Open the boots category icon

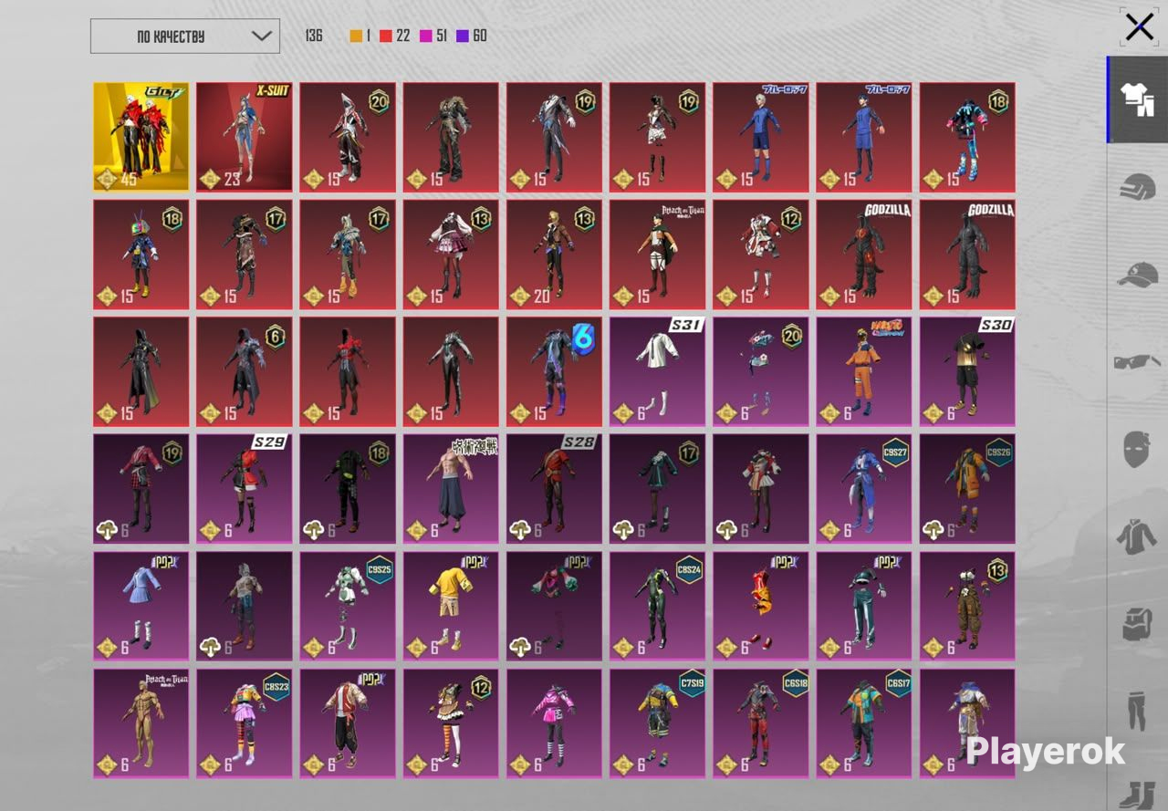[x=1137, y=795]
